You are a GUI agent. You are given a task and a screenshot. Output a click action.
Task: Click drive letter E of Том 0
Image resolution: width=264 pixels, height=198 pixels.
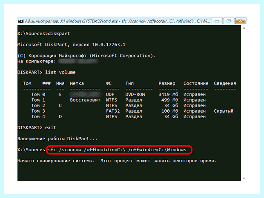click(60, 94)
